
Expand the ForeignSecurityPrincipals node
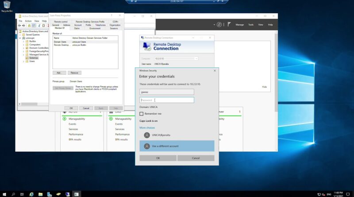click(x=23, y=51)
